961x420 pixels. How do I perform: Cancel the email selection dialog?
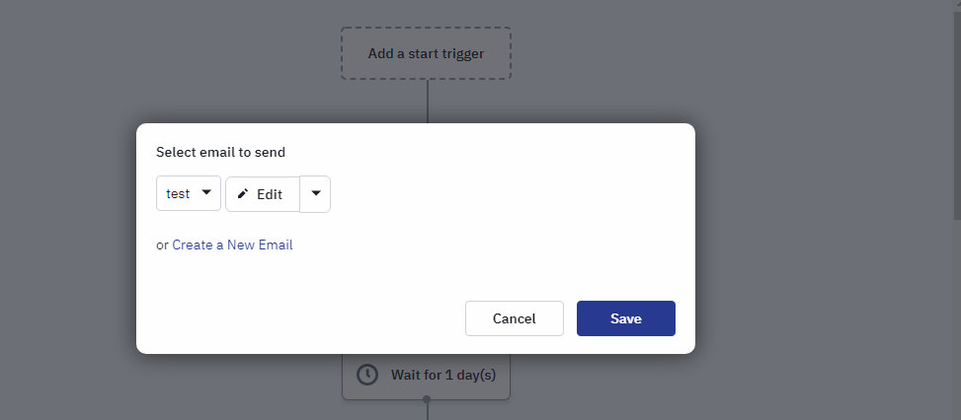[515, 318]
